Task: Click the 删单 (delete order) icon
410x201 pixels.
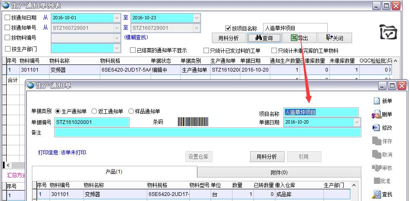Action: tap(376, 114)
